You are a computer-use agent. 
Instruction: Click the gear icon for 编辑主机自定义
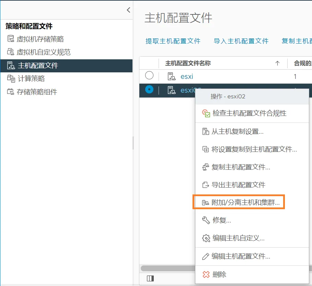point(206,238)
